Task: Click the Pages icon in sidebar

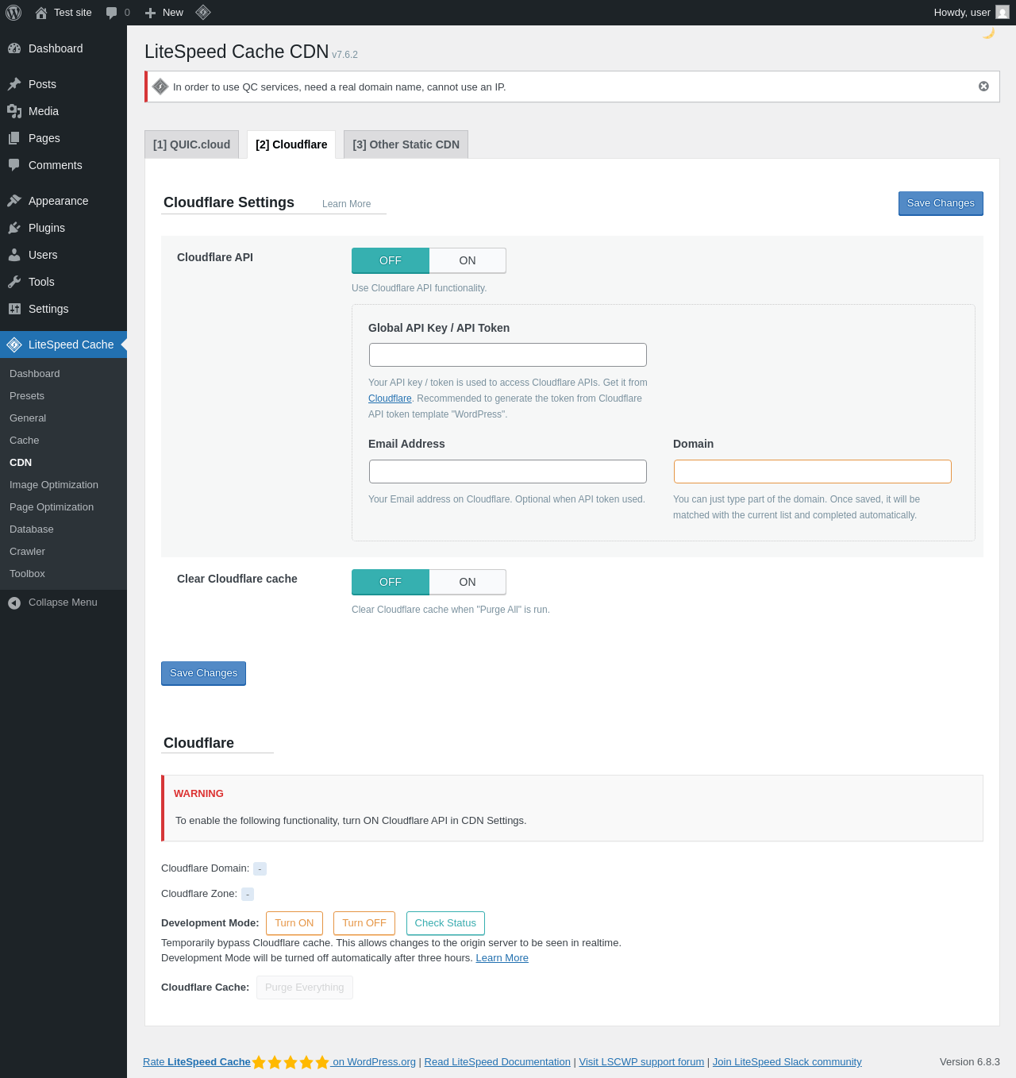Action: click(14, 138)
